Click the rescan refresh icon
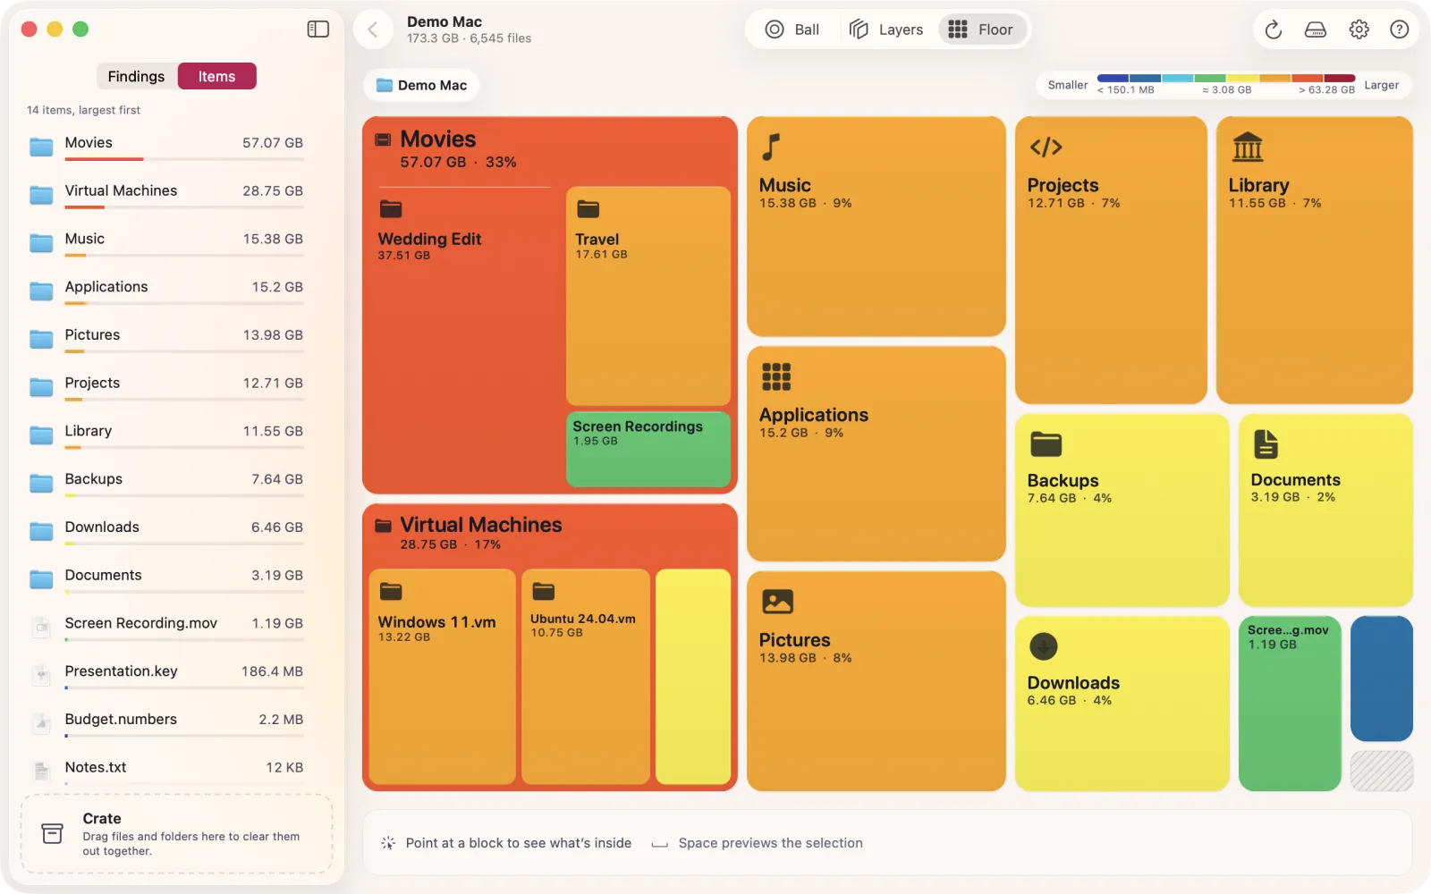The image size is (1431, 894). tap(1274, 30)
